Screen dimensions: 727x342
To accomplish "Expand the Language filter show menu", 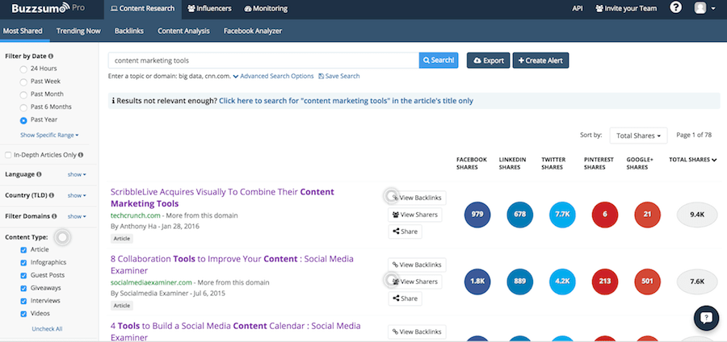I will tap(77, 174).
